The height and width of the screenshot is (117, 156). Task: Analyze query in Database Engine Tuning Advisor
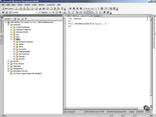(x=60, y=12)
